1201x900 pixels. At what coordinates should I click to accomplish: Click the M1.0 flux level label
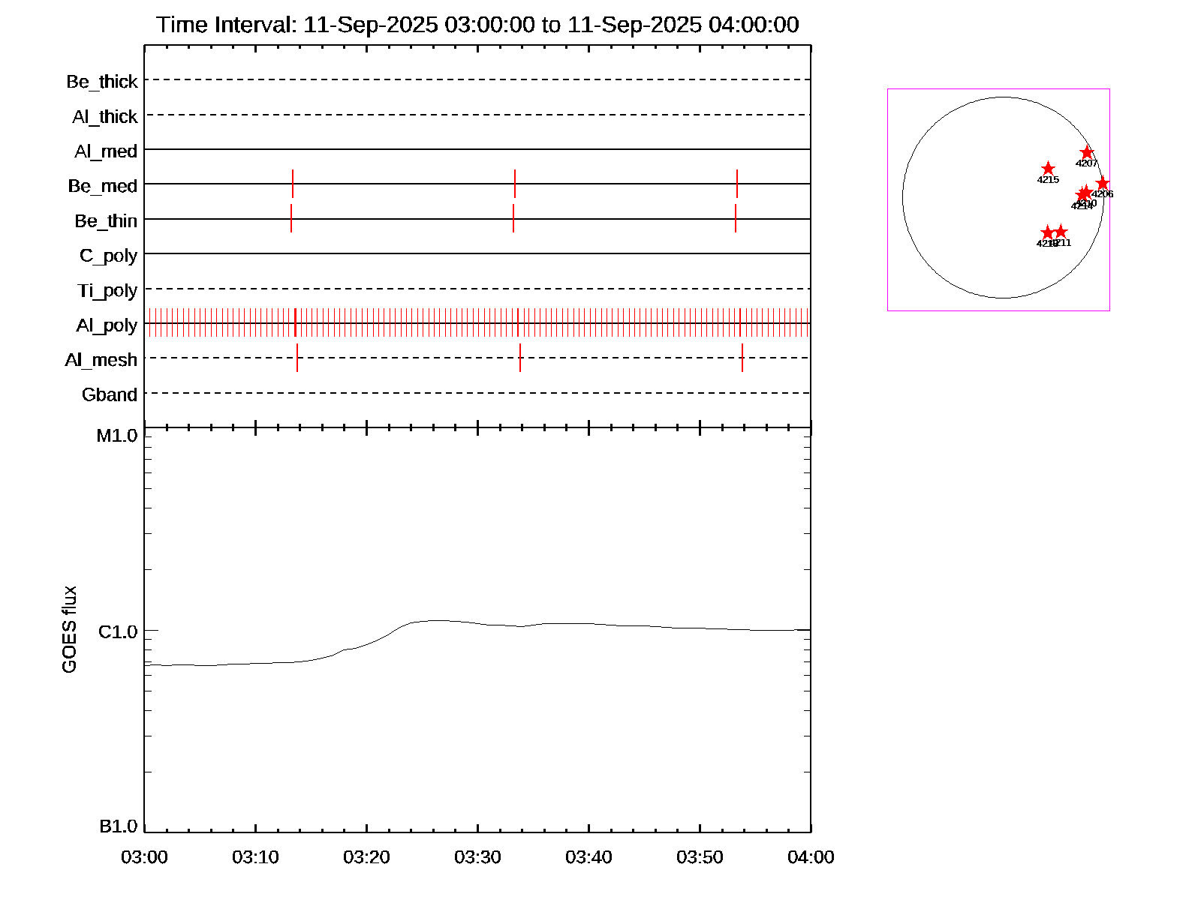click(117, 436)
